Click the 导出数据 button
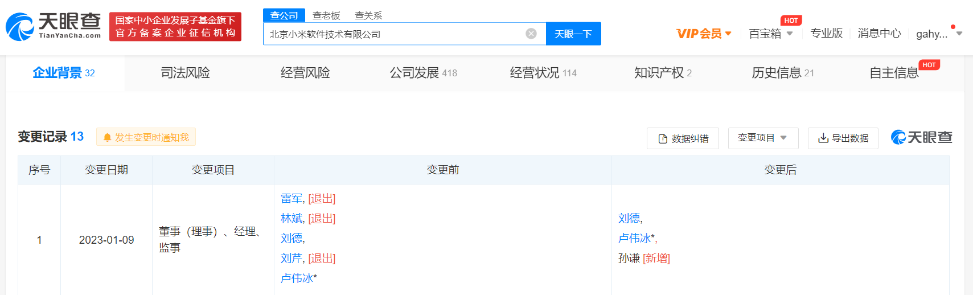The height and width of the screenshot is (295, 973). pyautogui.click(x=843, y=138)
